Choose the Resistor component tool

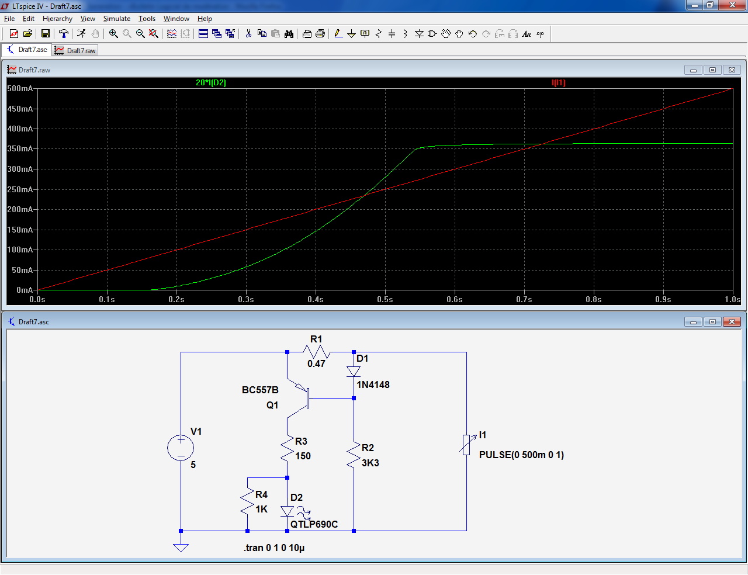(378, 34)
